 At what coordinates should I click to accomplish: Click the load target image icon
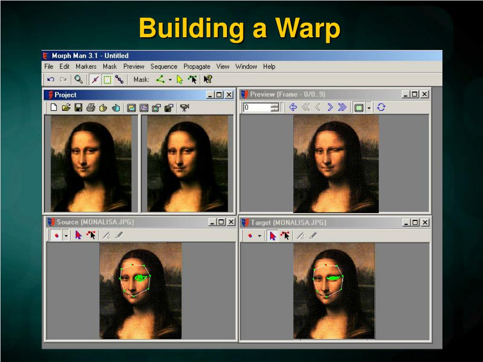click(144, 108)
